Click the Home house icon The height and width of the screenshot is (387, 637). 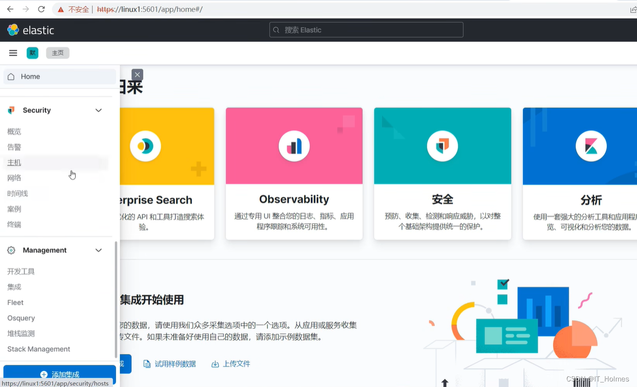(x=11, y=77)
